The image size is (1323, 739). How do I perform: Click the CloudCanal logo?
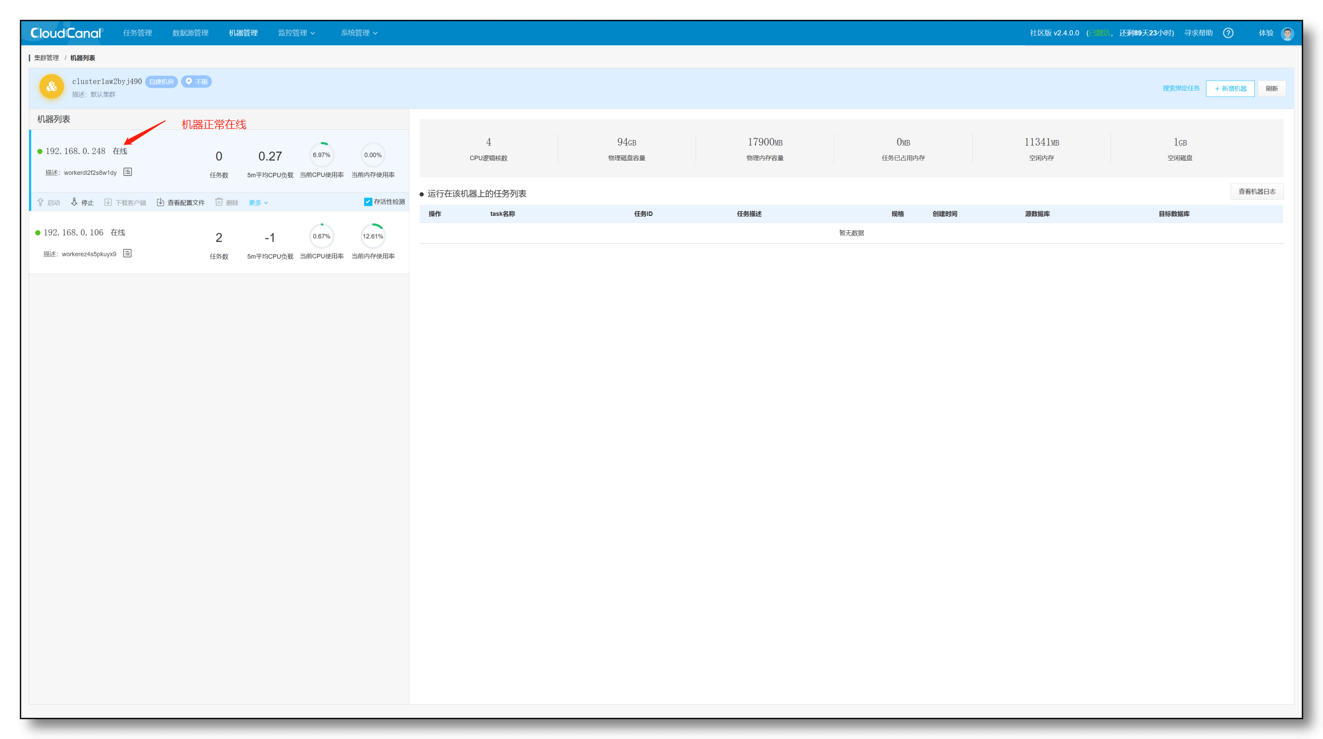(x=67, y=33)
